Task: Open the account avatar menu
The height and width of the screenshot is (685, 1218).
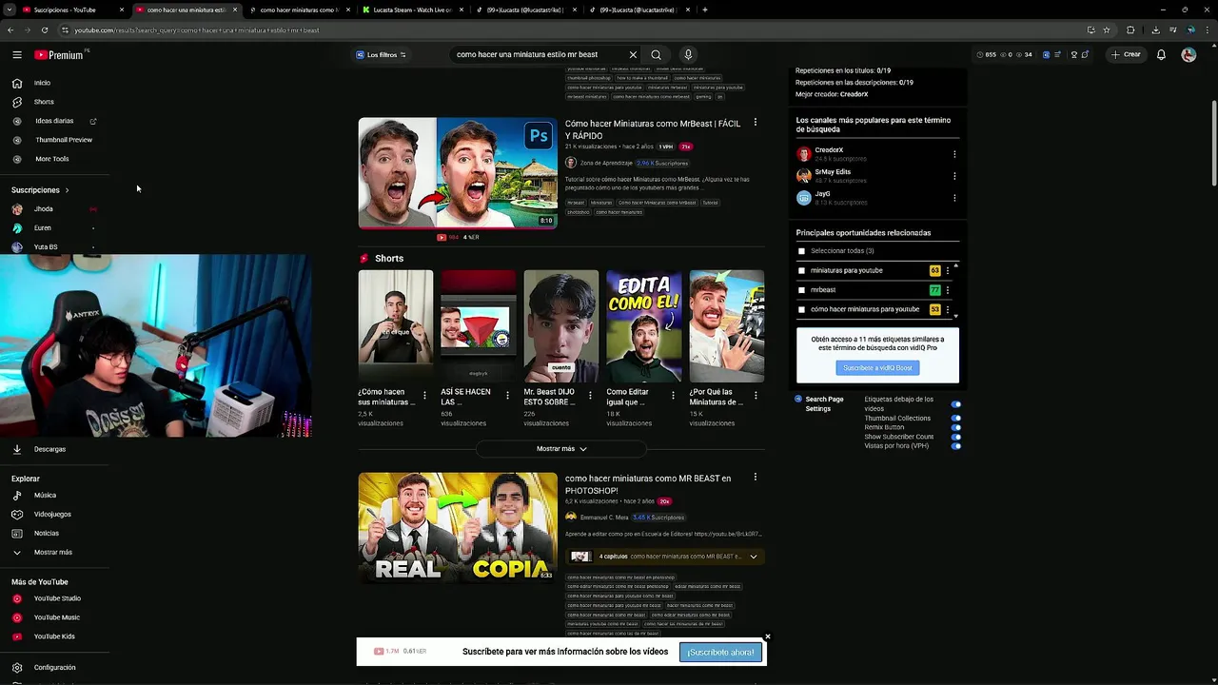Action: (1189, 55)
